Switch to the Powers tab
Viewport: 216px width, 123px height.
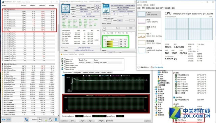(91, 72)
